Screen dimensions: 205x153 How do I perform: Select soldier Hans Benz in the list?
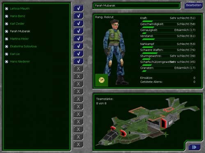point(18,16)
